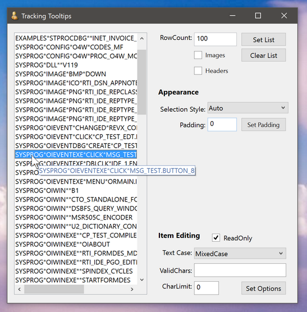Uncheck the ReadOnly checkbox
This screenshot has width=307, height=312.
[x=216, y=238]
